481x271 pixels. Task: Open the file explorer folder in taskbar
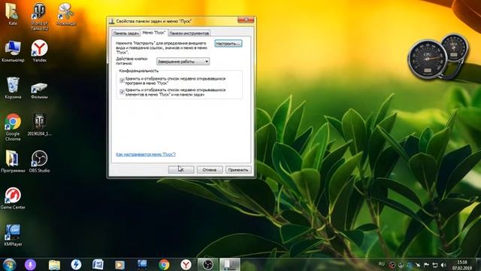[x=54, y=264]
